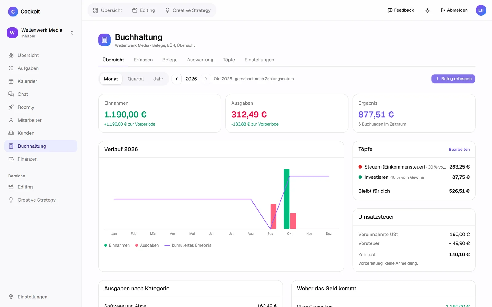The height and width of the screenshot is (307, 492).
Task: Click Abmelden to log out
Action: pyautogui.click(x=454, y=10)
